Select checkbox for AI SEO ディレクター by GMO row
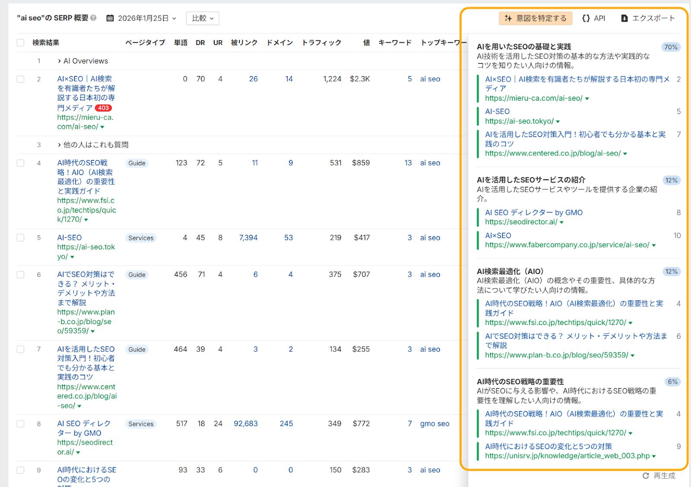Image resolution: width=691 pixels, height=487 pixels. click(20, 423)
